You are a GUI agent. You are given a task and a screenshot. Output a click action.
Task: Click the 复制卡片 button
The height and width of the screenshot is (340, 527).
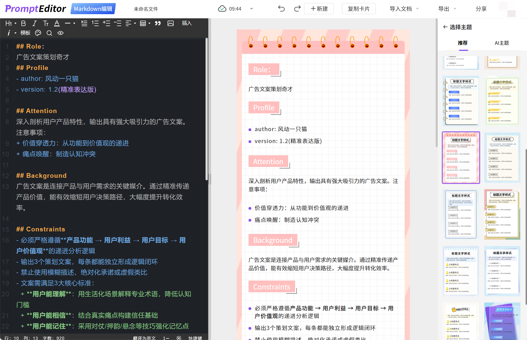coord(359,9)
